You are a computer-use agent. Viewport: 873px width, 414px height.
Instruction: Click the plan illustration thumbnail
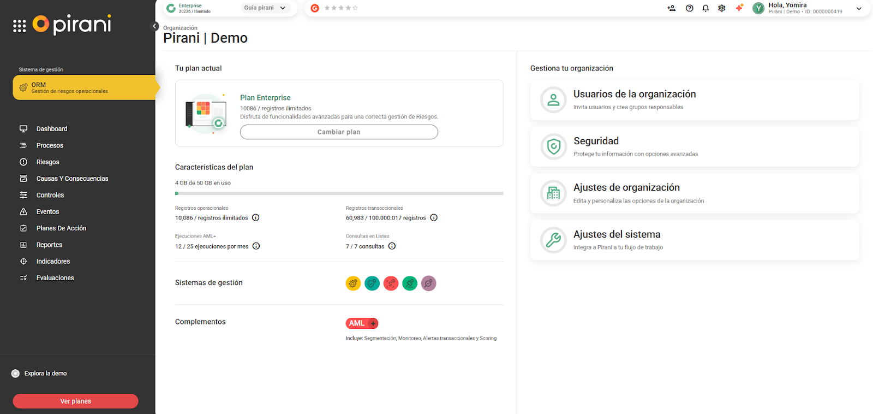coord(206,114)
